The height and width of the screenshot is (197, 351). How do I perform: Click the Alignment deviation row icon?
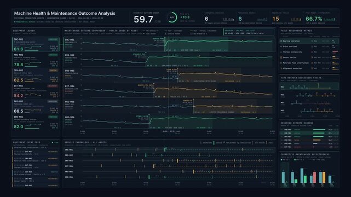(281, 68)
